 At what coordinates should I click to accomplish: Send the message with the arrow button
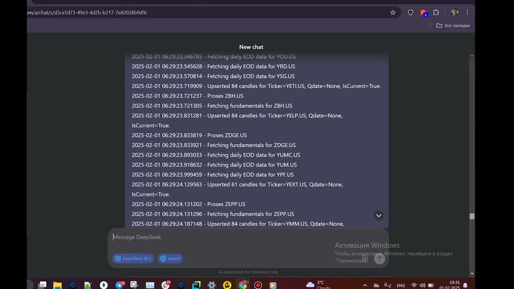click(379, 258)
